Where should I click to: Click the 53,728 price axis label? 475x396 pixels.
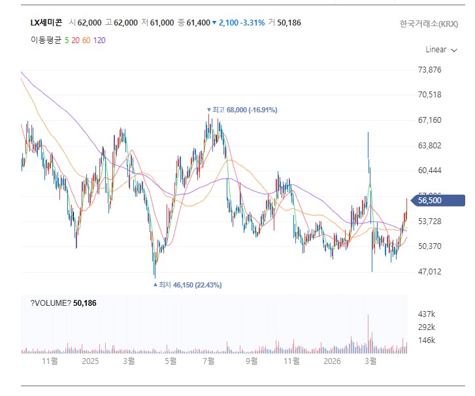(x=429, y=222)
